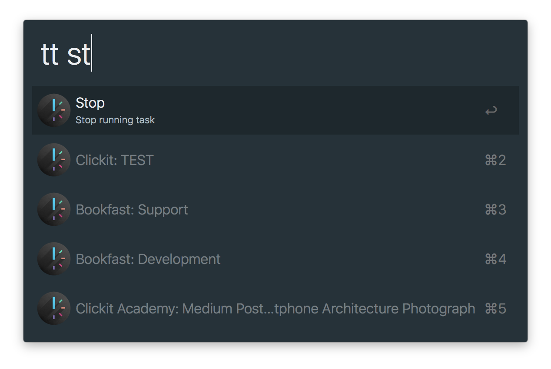The image size is (551, 369).
Task: Click the ⌘2 shortcut label
Action: [495, 160]
